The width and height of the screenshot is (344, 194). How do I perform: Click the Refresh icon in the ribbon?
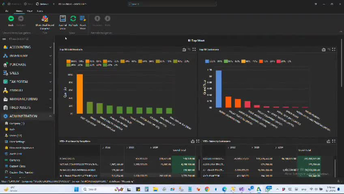point(73,19)
